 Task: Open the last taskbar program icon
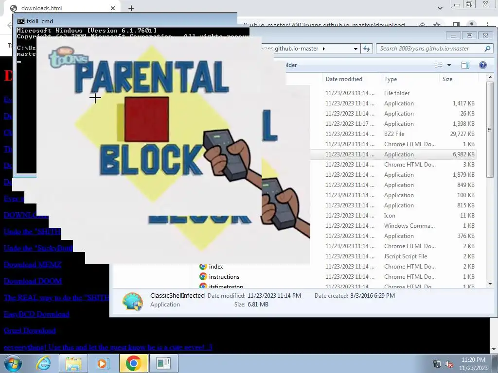(x=163, y=363)
